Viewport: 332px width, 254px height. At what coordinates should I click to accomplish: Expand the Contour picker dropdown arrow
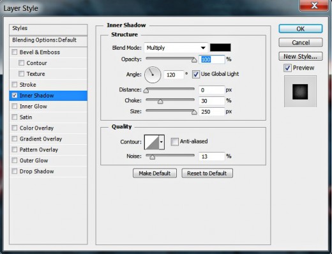162,142
